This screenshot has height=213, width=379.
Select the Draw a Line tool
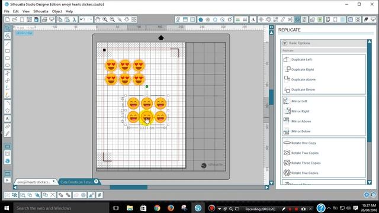[x=8, y=44]
